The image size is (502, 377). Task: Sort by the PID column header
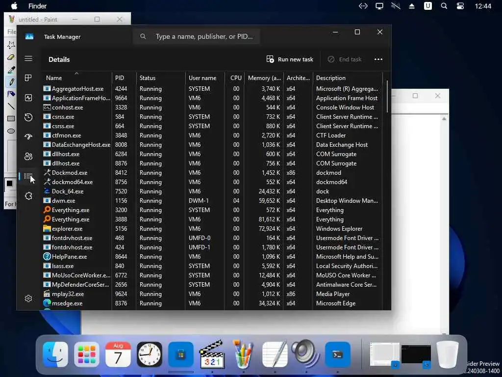124,78
